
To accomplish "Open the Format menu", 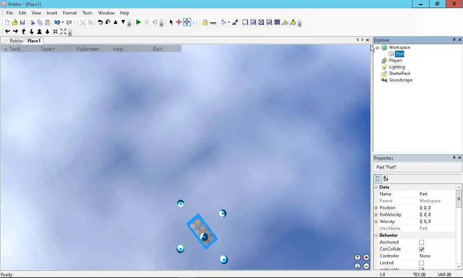I will [70, 13].
